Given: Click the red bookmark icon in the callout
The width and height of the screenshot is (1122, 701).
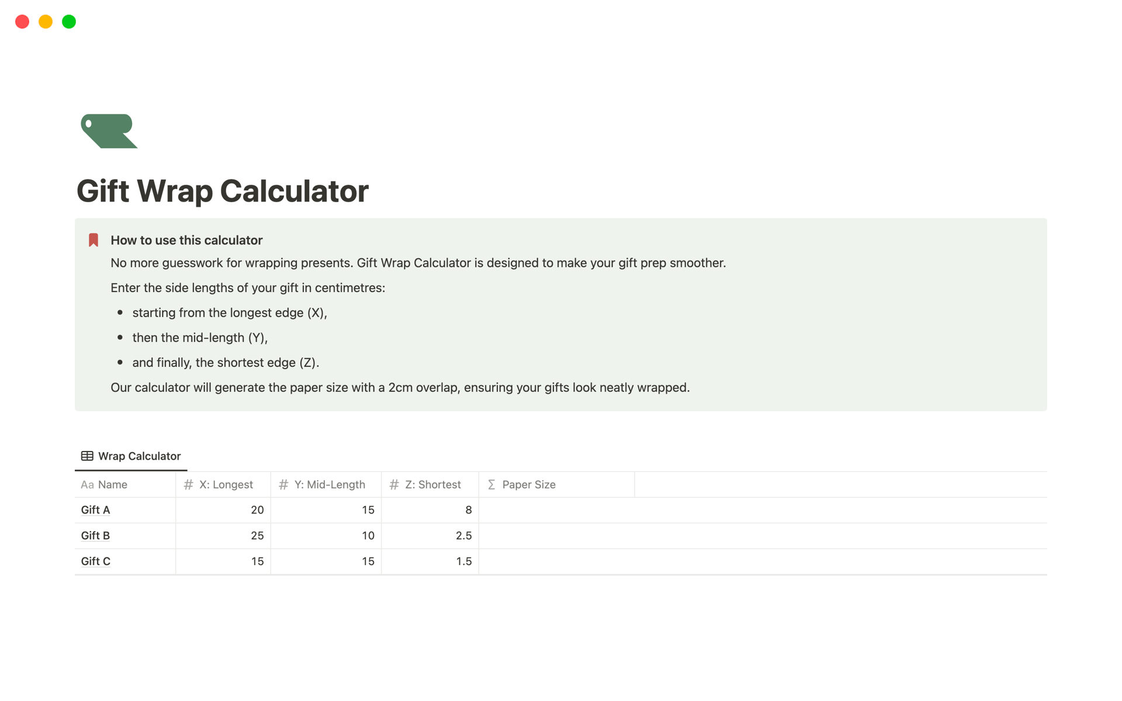Looking at the screenshot, I should (x=93, y=239).
